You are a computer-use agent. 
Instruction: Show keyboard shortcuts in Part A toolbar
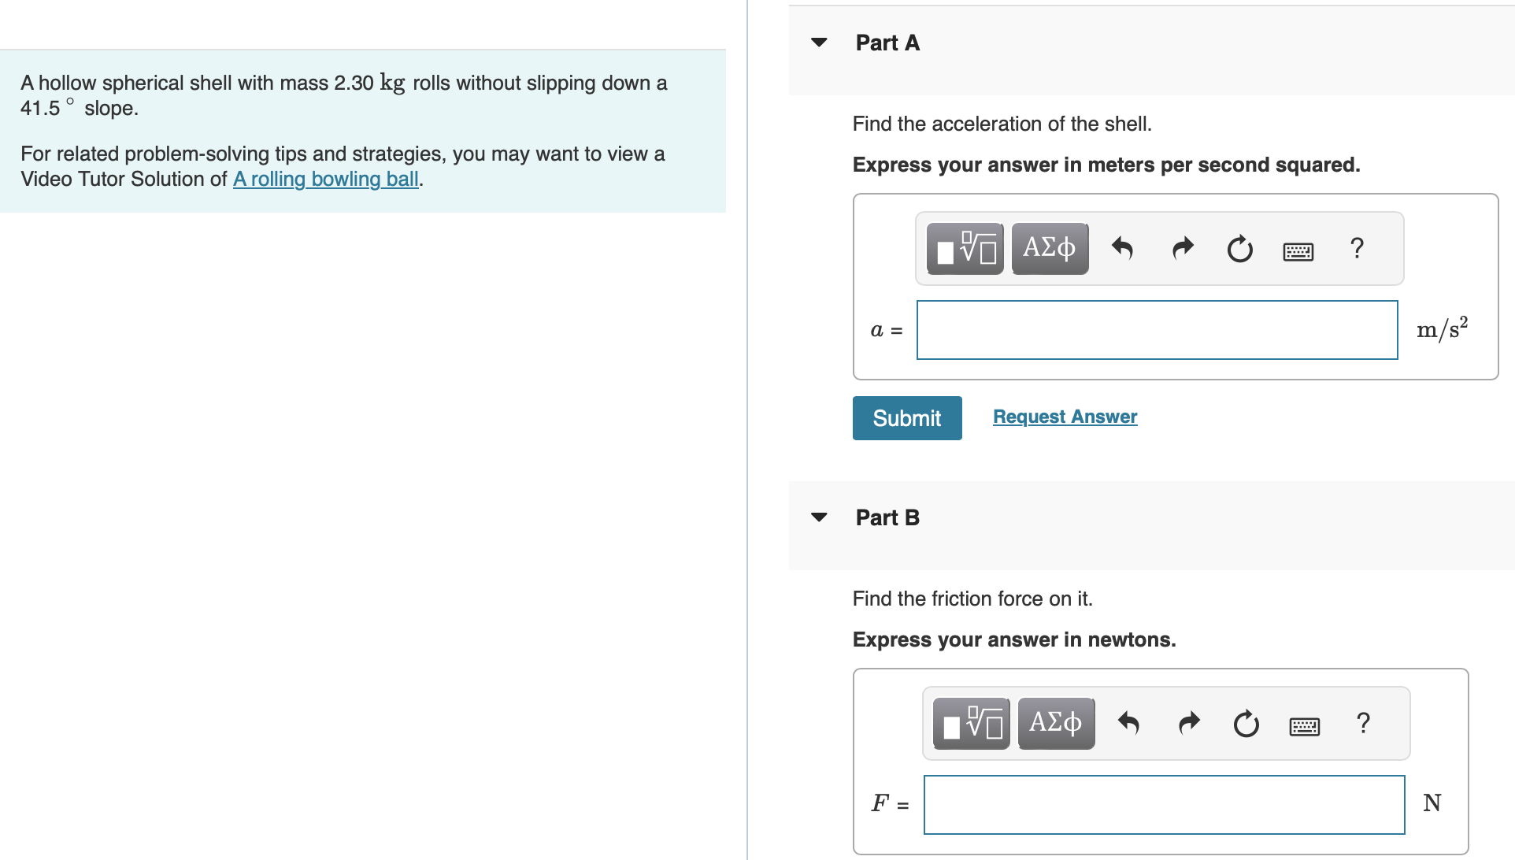(x=1298, y=251)
